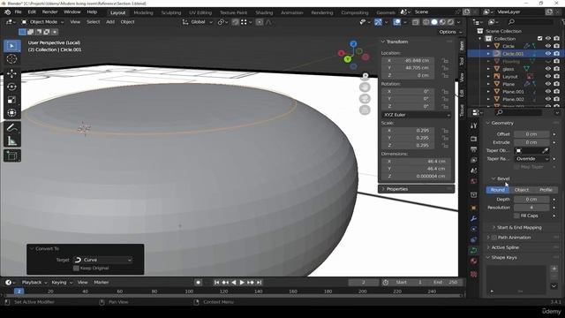
Task: Select the Profile bevel mode button
Action: click(546, 190)
